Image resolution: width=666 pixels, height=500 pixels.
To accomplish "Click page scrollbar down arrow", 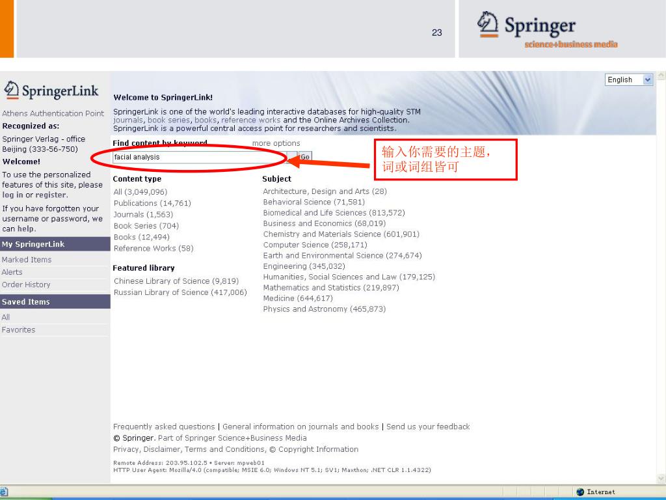I will (661, 479).
